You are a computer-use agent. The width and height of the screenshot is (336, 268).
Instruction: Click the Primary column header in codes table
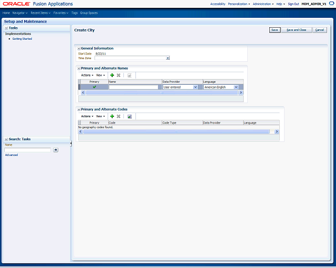[94, 122]
